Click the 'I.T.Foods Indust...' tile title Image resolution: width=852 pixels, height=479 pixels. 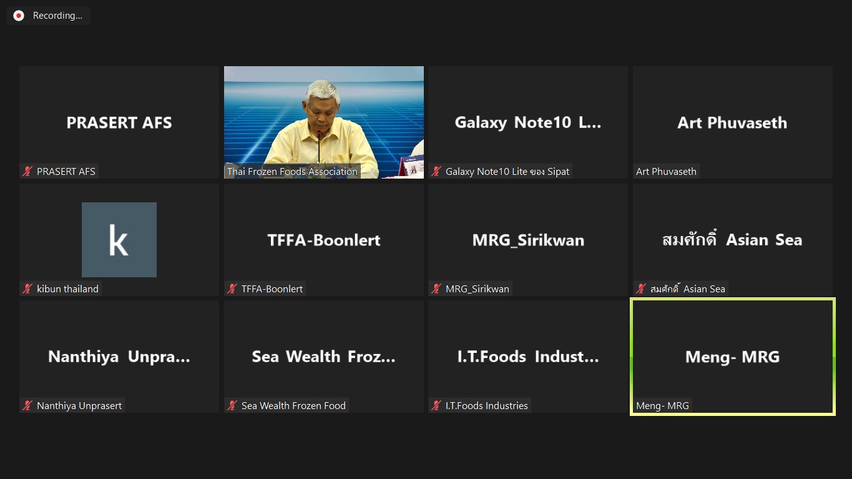(528, 357)
